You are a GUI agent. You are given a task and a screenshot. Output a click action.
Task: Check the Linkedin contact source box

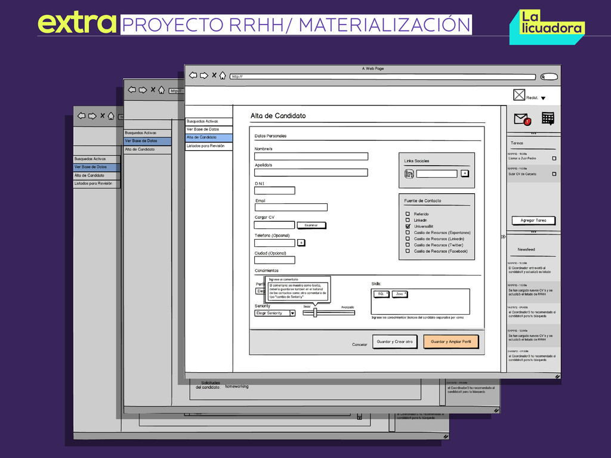point(408,220)
